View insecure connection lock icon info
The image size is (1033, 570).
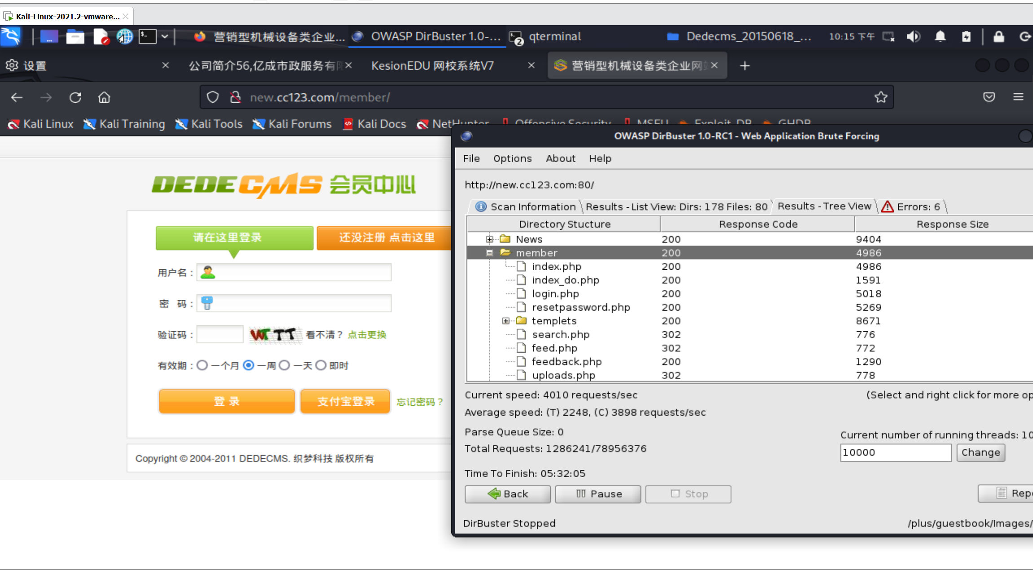pyautogui.click(x=236, y=97)
